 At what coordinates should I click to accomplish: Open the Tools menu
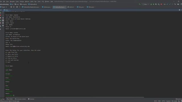[x=39, y=1]
